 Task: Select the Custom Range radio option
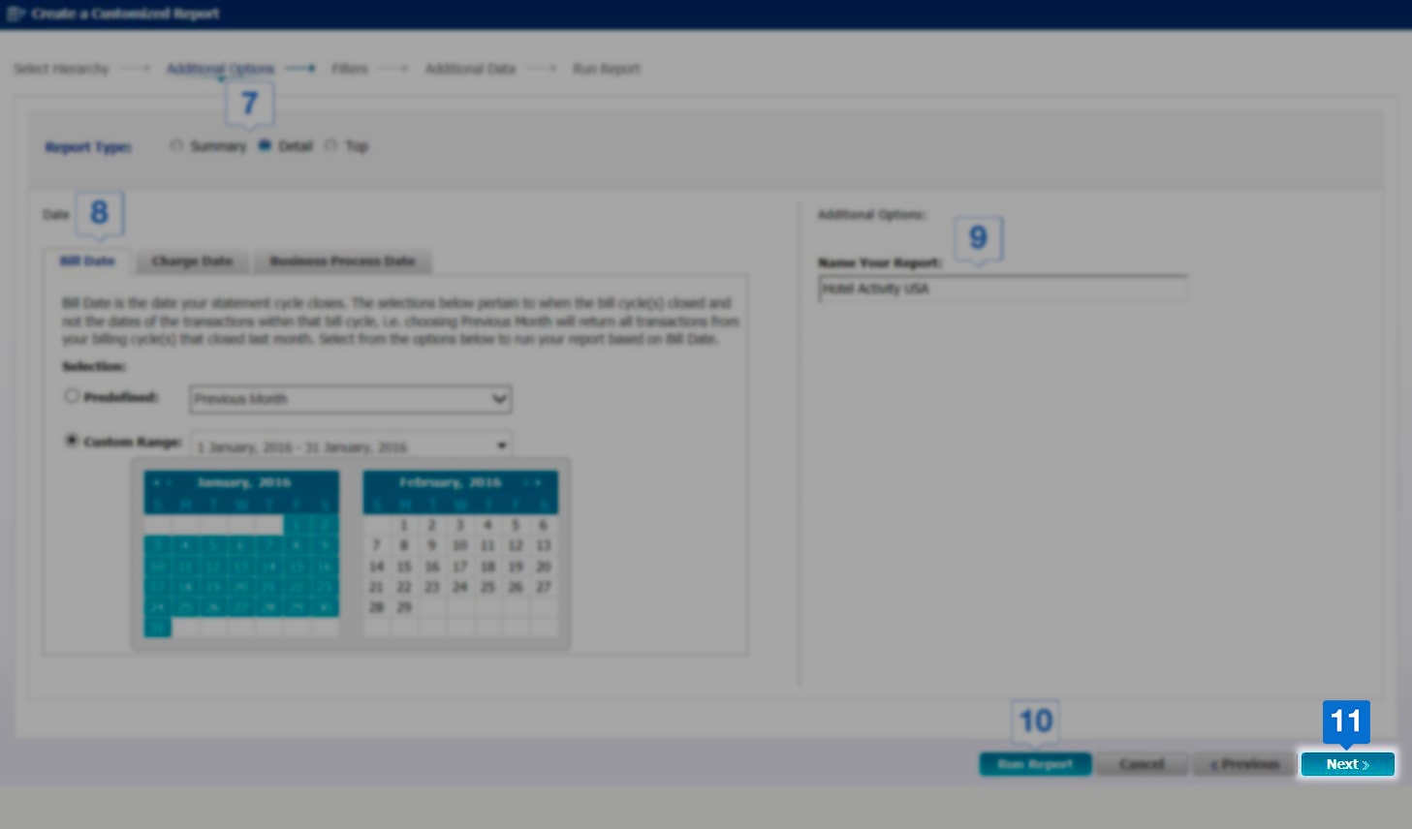pos(72,441)
